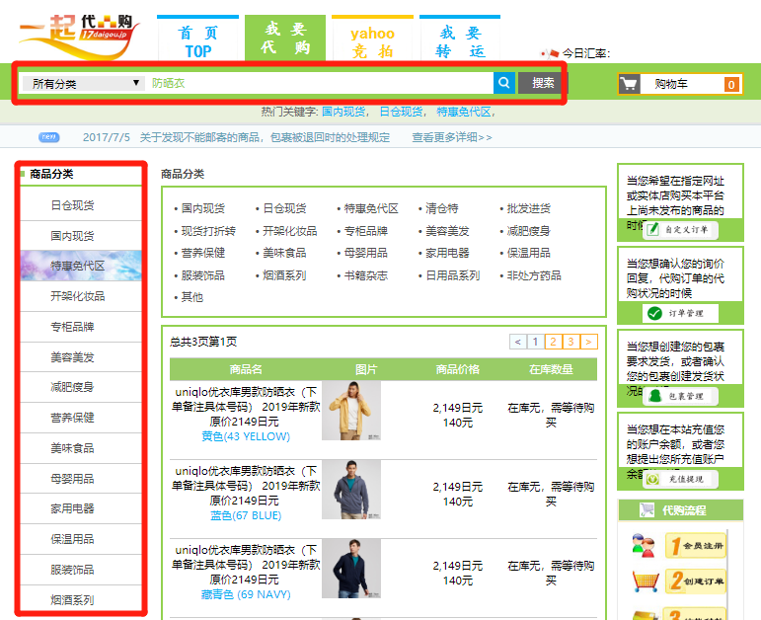The height and width of the screenshot is (620, 761).
Task: Click step 2 创建订单 label
Action: 696,581
